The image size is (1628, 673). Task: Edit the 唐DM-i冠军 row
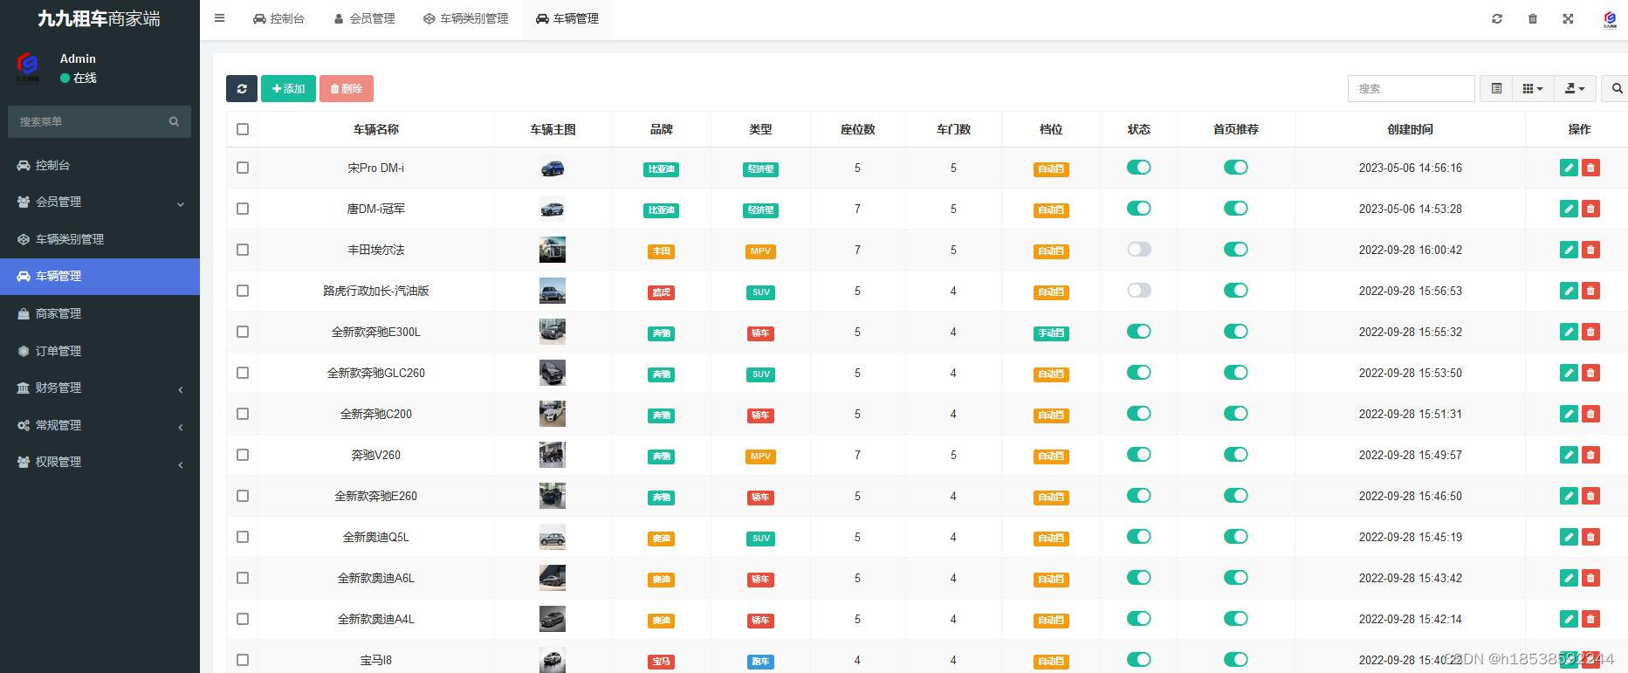(x=1569, y=209)
